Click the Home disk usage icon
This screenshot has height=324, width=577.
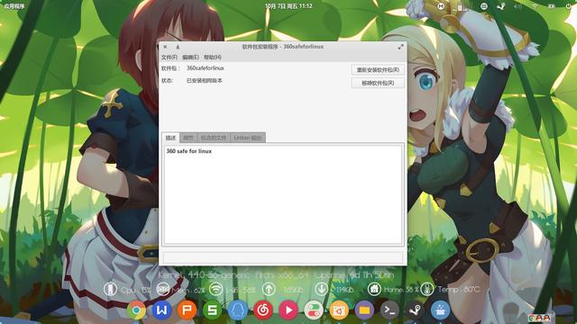[374, 290]
